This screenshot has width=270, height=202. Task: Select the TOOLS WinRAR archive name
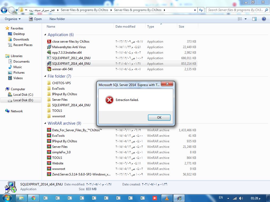[x=57, y=158]
